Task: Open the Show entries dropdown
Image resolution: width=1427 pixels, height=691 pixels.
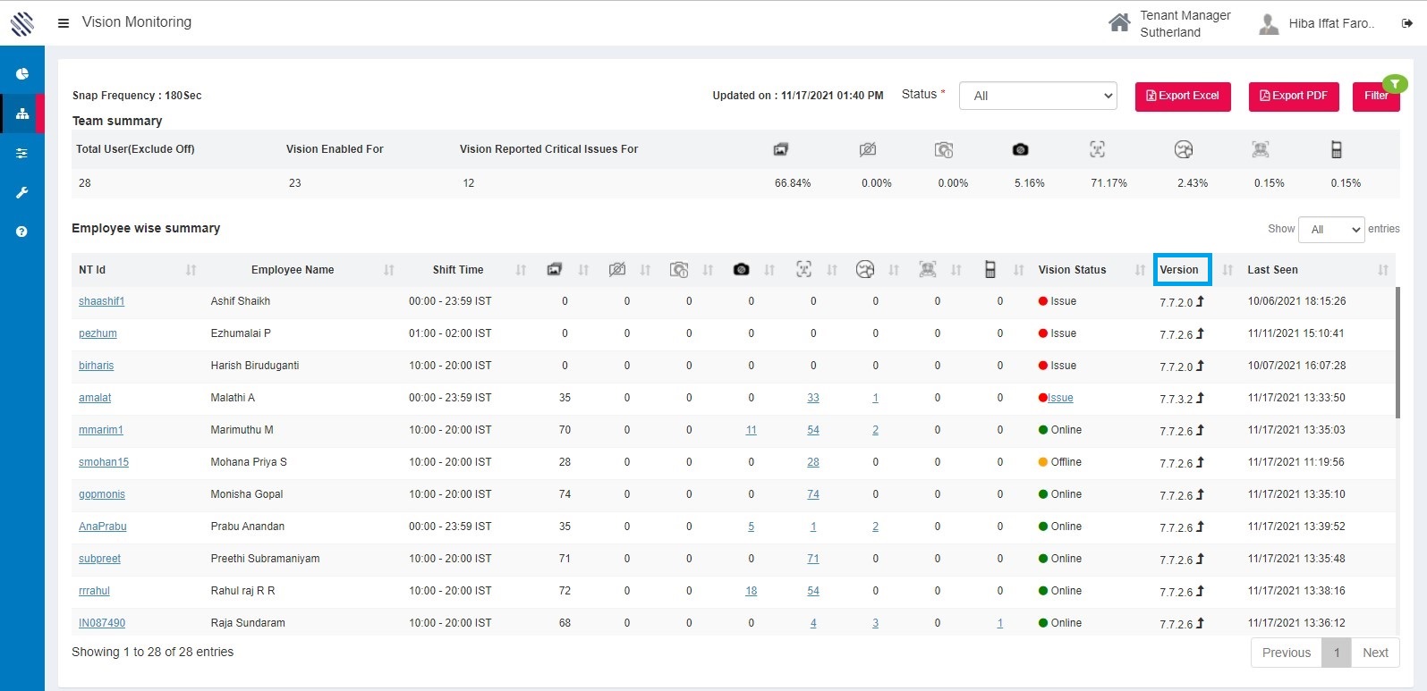Action: click(1331, 230)
